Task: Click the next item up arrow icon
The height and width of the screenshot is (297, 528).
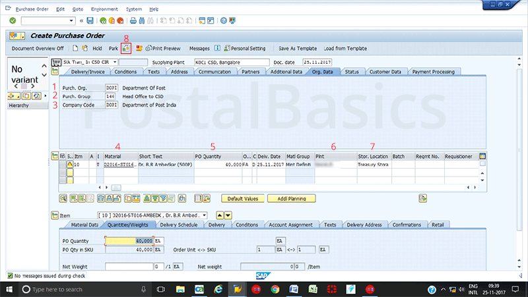Action: (x=220, y=215)
